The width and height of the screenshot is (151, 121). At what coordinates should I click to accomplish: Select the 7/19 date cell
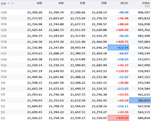pos(4,42)
